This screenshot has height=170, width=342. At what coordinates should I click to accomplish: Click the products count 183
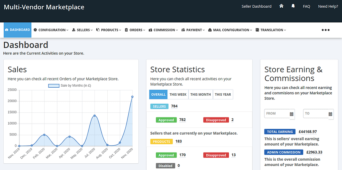point(179,142)
